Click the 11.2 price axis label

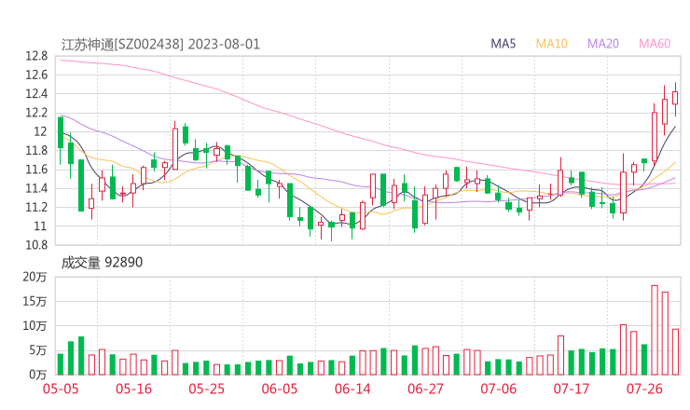[x=36, y=207]
